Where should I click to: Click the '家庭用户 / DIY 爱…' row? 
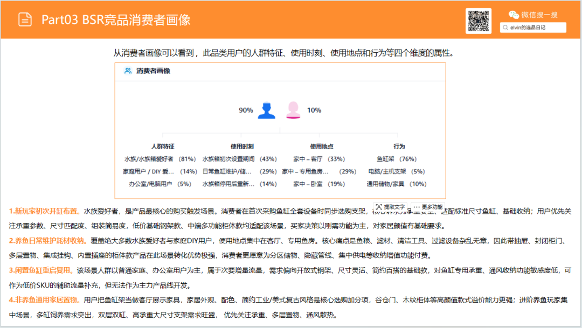click(x=160, y=171)
